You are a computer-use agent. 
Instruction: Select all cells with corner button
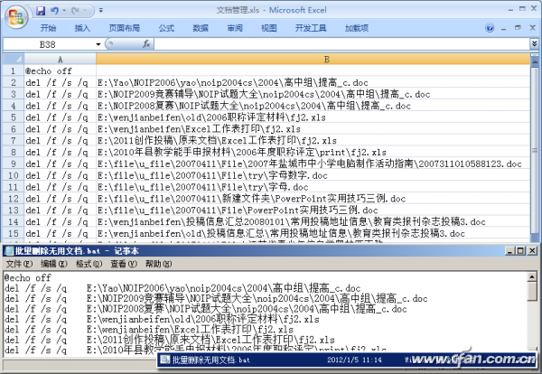tap(14, 59)
